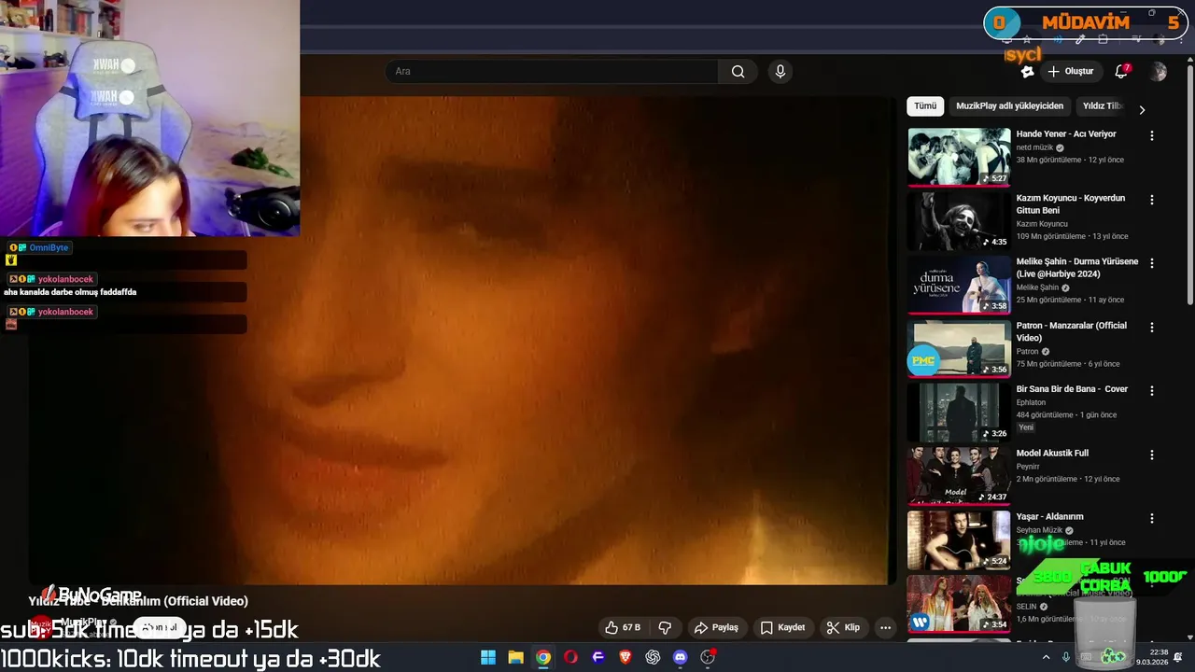Open the Peynirr channel name
This screenshot has width=1195, height=672.
coord(1028,467)
